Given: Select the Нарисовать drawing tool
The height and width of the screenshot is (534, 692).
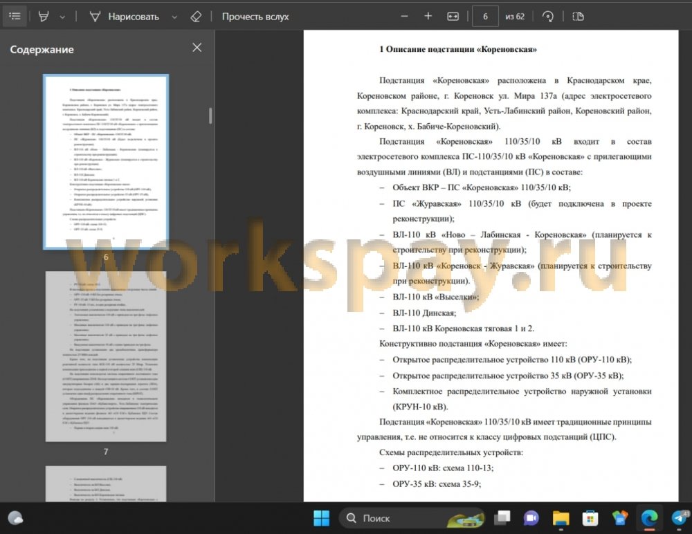Looking at the screenshot, I should point(124,17).
